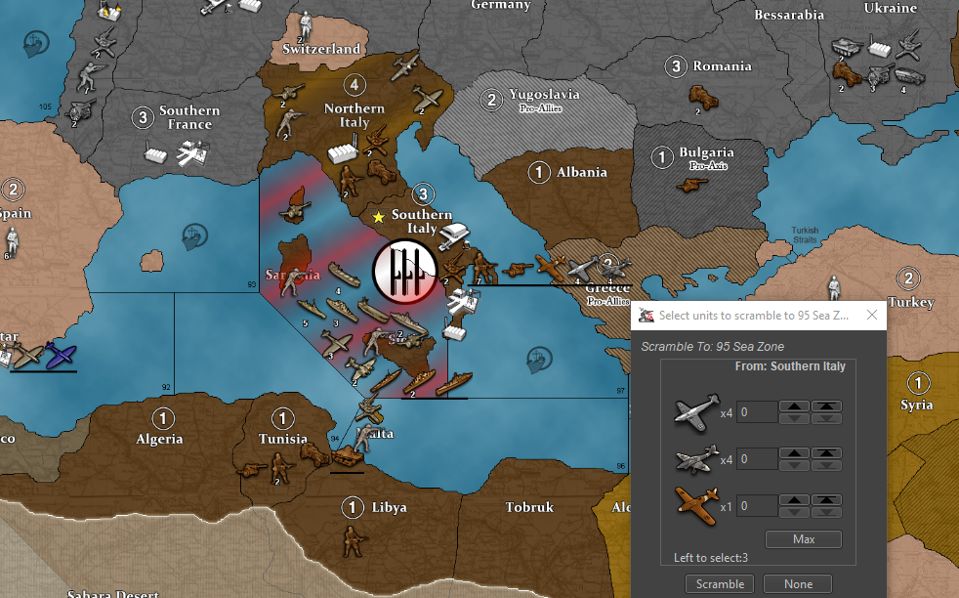Set first fighter row to maximum with top arrow
Viewport: 959px width, 598px height.
(826, 406)
